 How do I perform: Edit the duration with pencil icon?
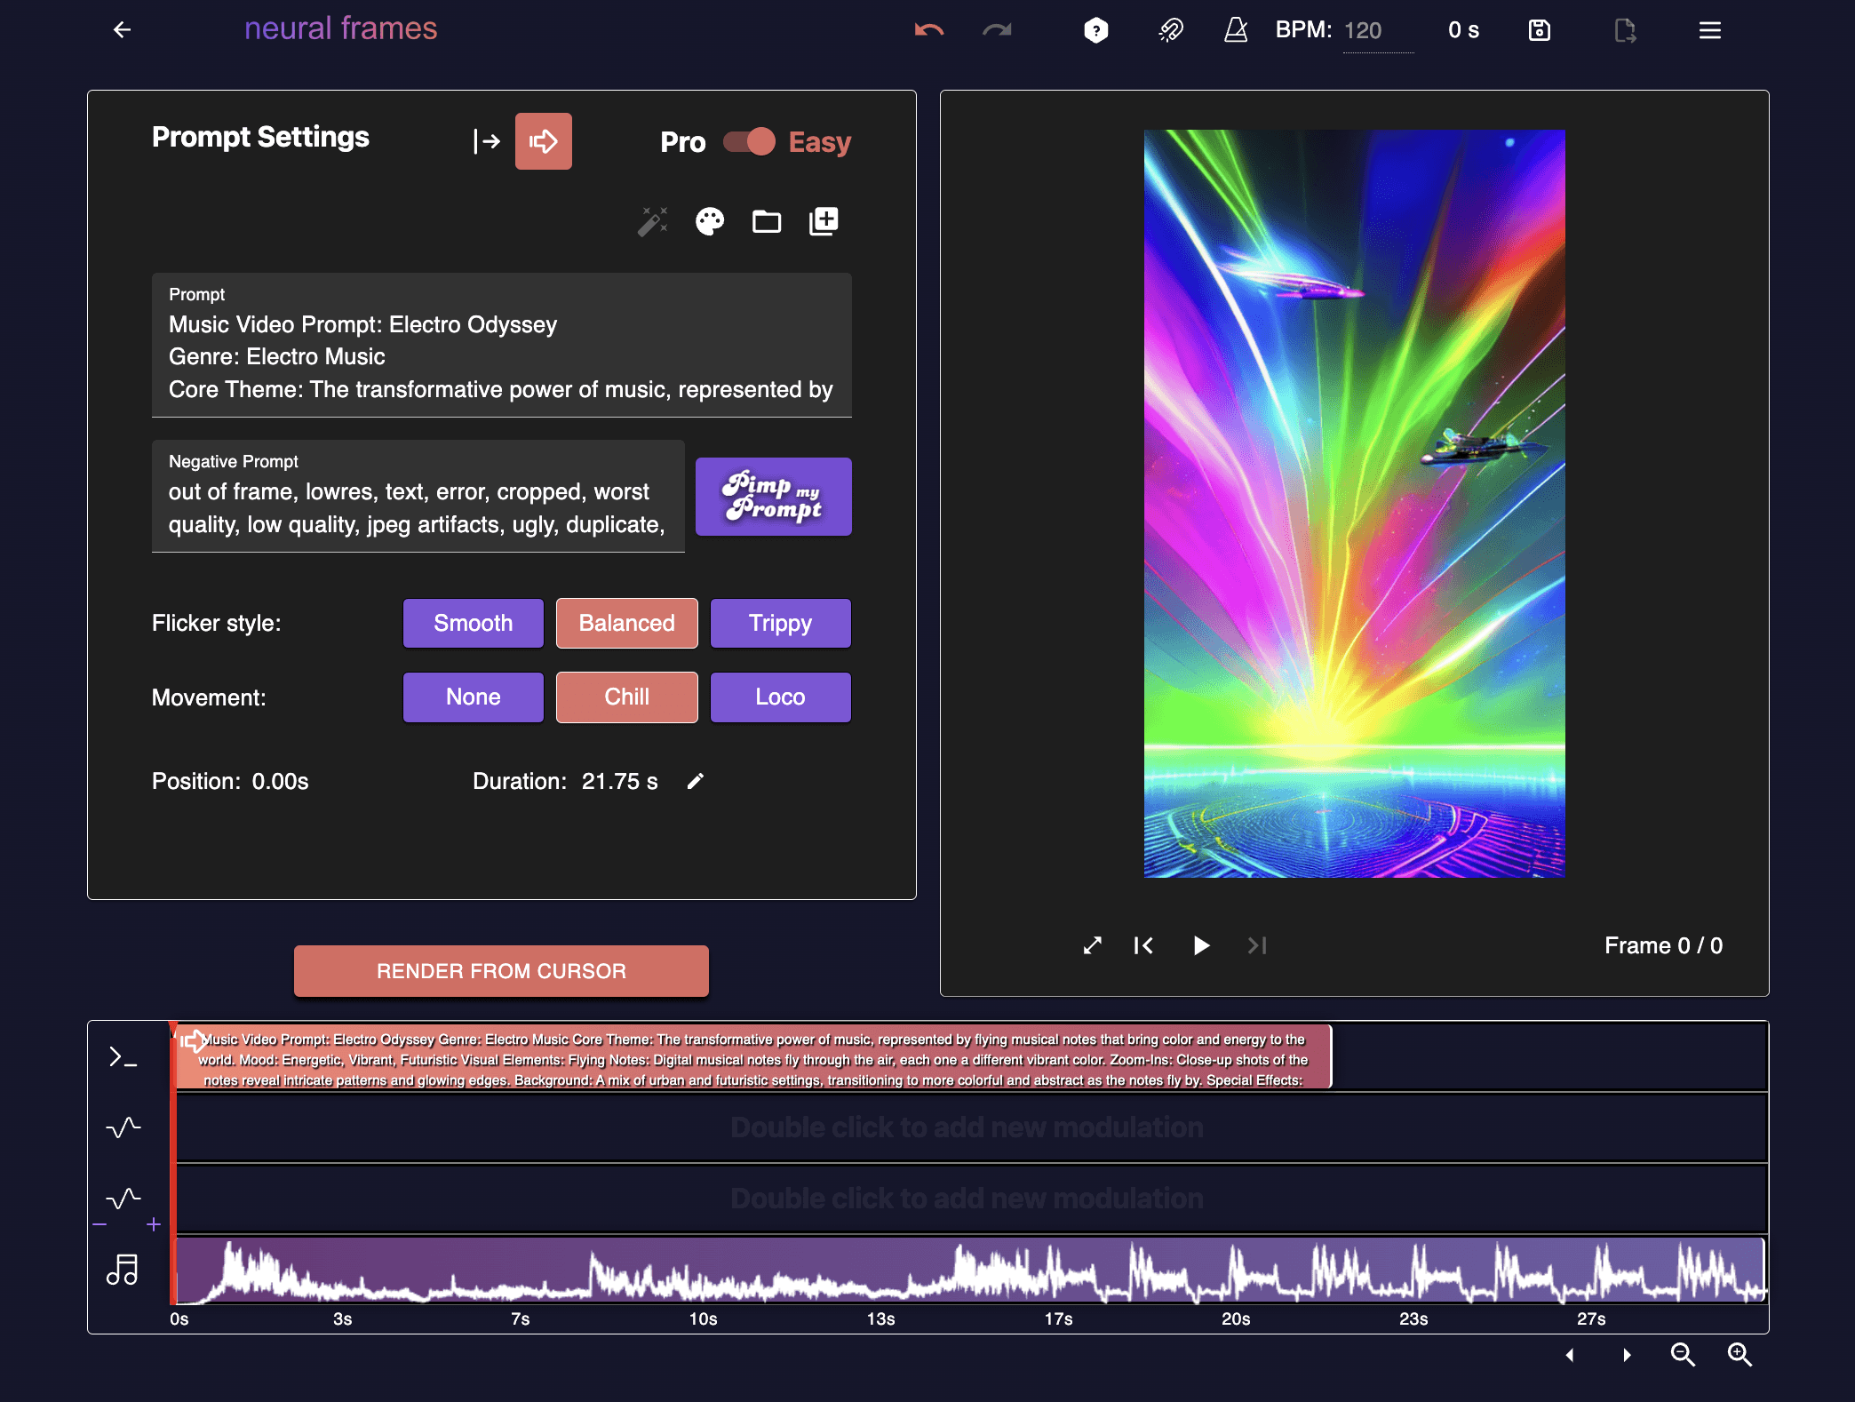coord(696,781)
